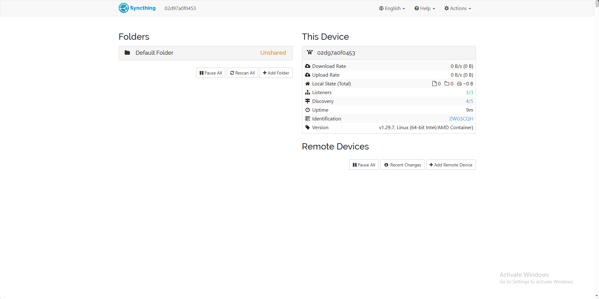The image size is (599, 299).
Task: Click the version string v1.29.7 text
Action: (x=426, y=127)
